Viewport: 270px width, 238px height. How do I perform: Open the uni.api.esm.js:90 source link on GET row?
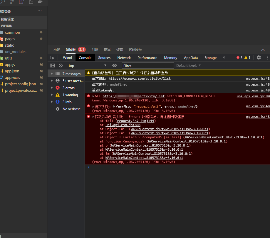point(253,96)
